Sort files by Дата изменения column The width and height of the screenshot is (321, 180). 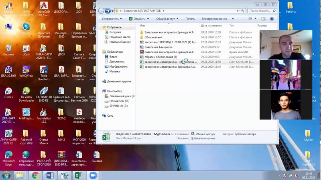click(211, 26)
